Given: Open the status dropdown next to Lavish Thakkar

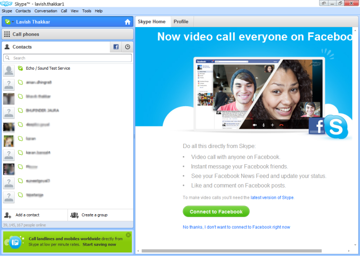Looking at the screenshot, I should [13, 22].
